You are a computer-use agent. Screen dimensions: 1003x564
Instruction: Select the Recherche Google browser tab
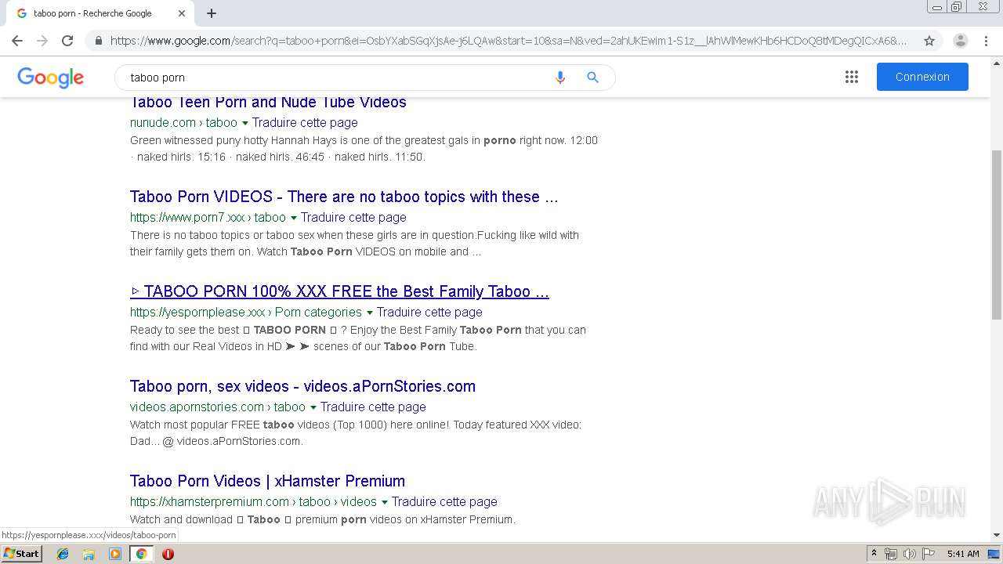100,13
